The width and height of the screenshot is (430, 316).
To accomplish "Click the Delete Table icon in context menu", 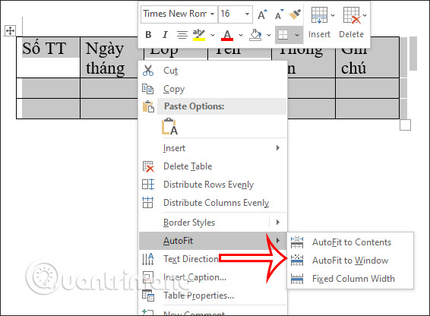I will (148, 166).
